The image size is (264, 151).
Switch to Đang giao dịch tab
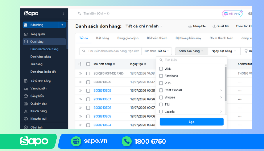pyautogui.click(x=128, y=38)
